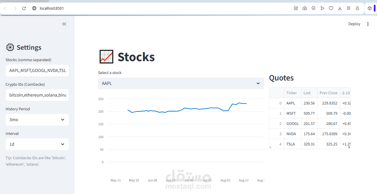
Task: Click the cube extensions icon
Action: click(370, 8)
